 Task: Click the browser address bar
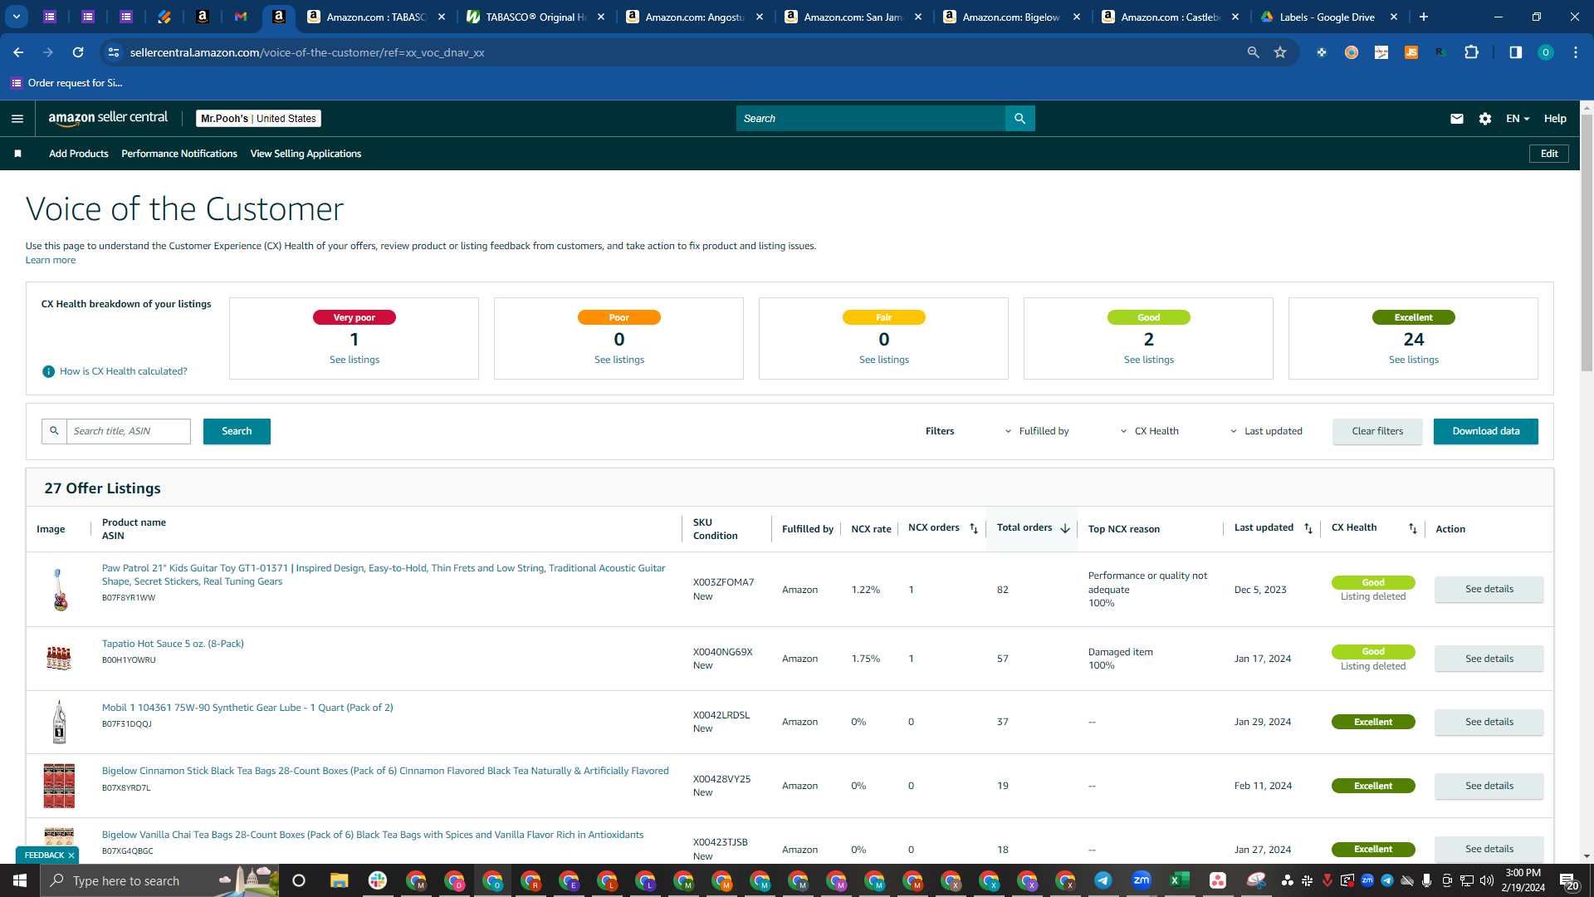click(x=681, y=52)
